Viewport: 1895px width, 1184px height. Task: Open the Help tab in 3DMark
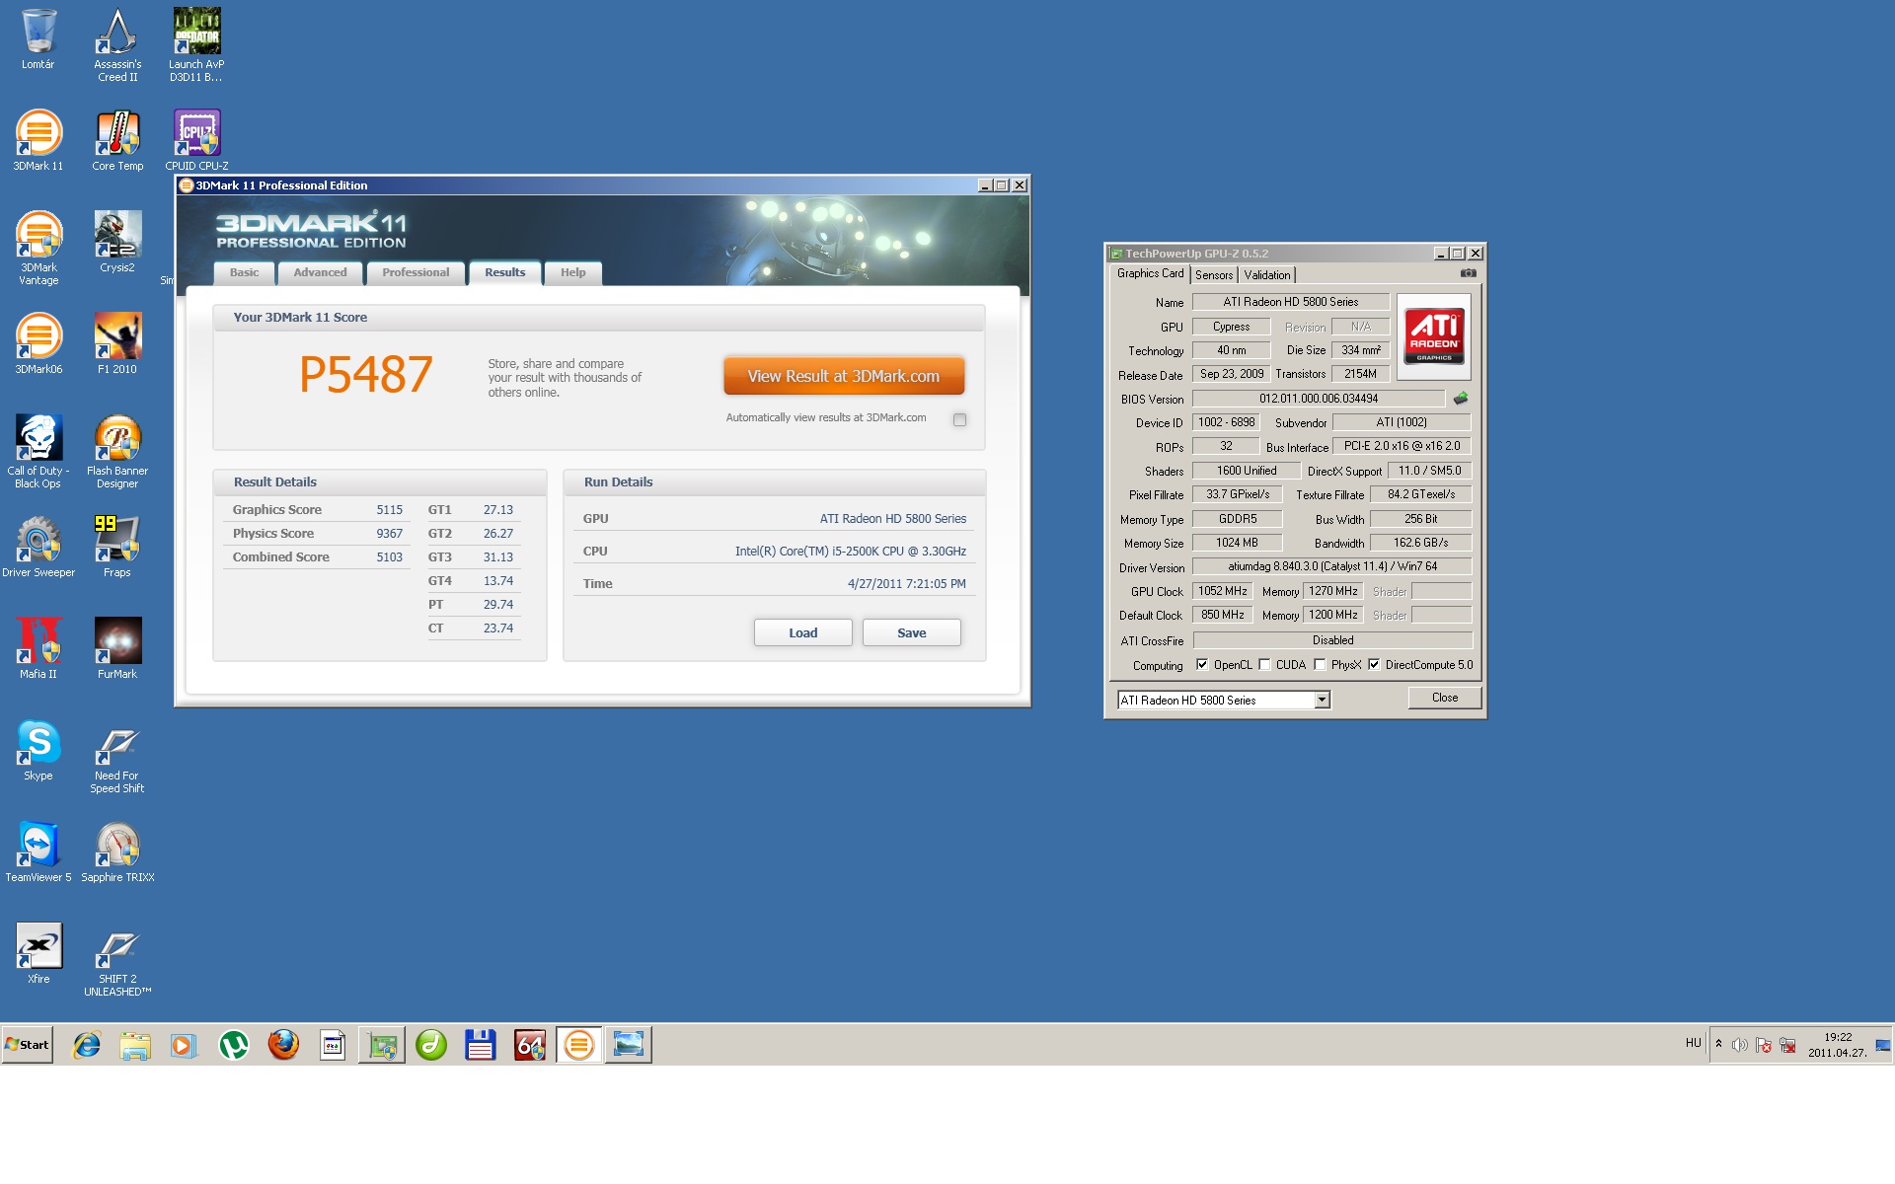(x=572, y=273)
